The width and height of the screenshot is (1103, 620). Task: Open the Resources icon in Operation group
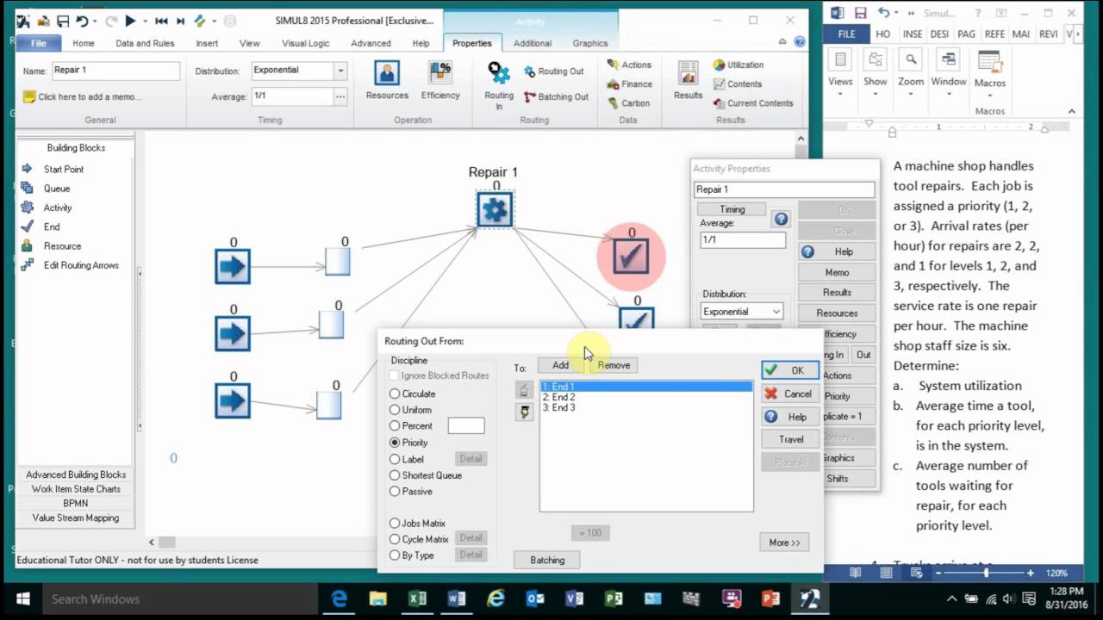[387, 81]
